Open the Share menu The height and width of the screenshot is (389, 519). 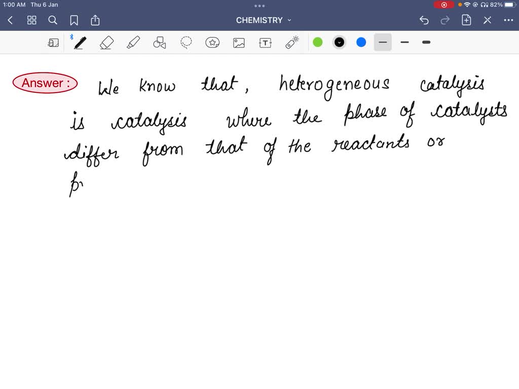click(95, 20)
